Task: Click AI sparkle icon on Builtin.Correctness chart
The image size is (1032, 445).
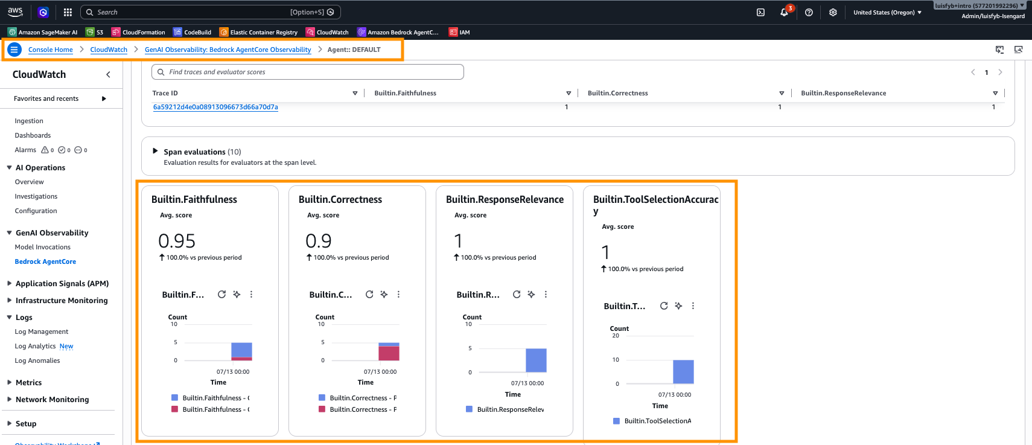Action: (384, 294)
